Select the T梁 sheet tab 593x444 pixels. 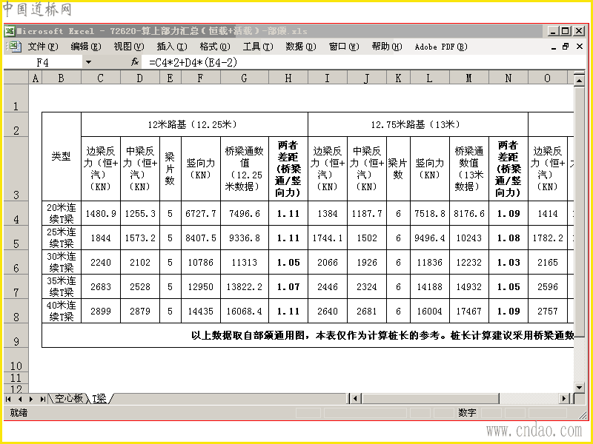point(100,398)
